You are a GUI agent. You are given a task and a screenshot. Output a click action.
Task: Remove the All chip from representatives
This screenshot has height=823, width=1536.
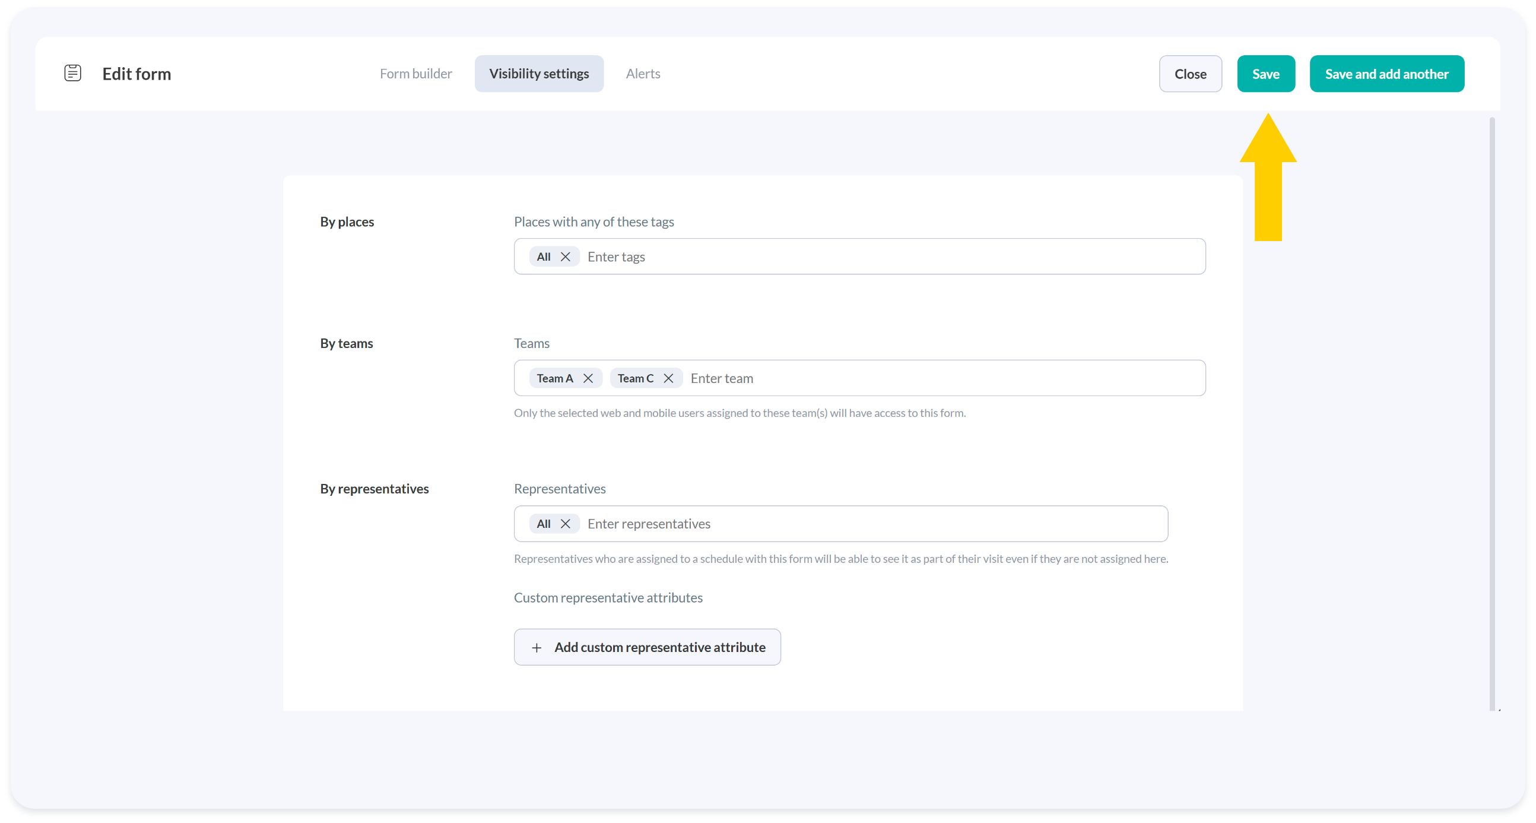pos(565,524)
